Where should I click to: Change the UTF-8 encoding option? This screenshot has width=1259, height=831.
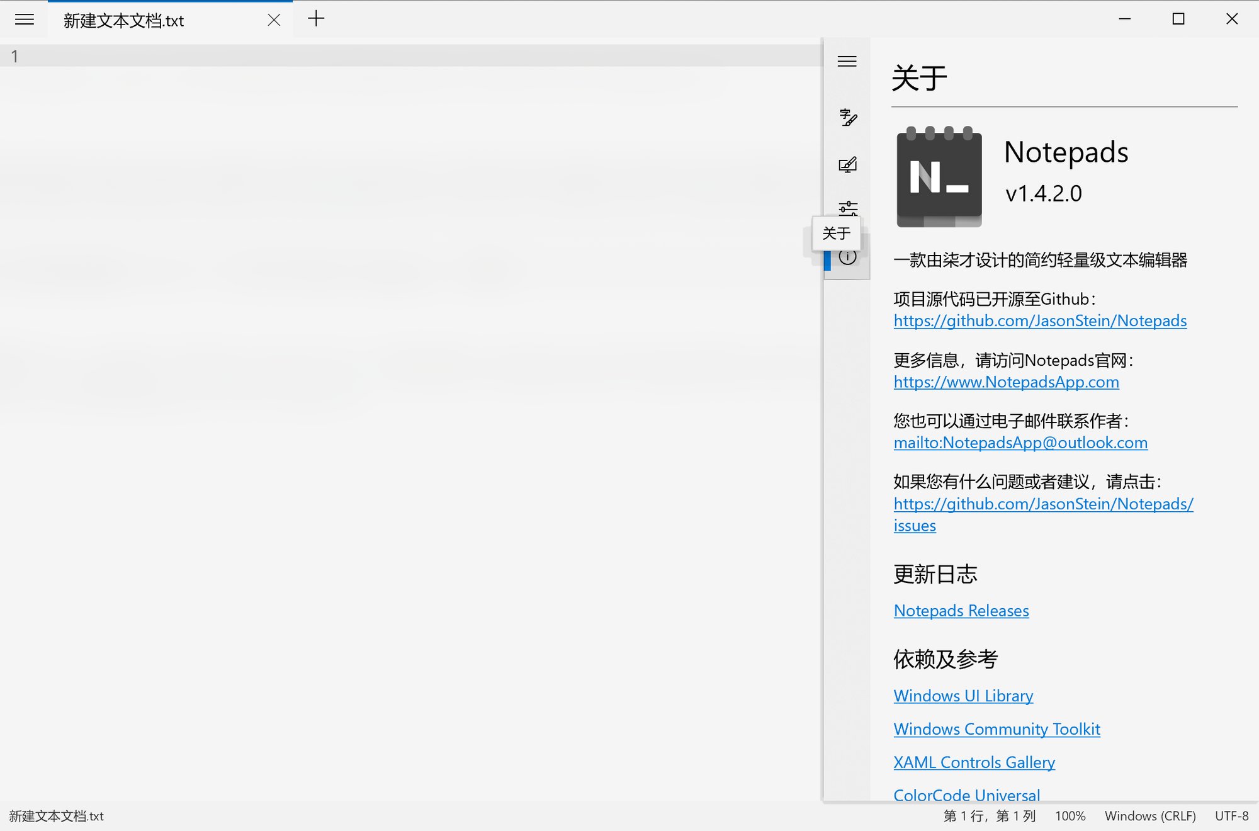(x=1232, y=816)
